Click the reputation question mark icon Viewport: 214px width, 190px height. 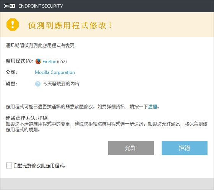coord(38,84)
